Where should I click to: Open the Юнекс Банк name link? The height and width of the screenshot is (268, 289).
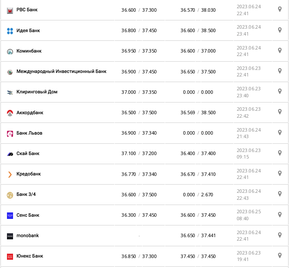click(x=30, y=256)
